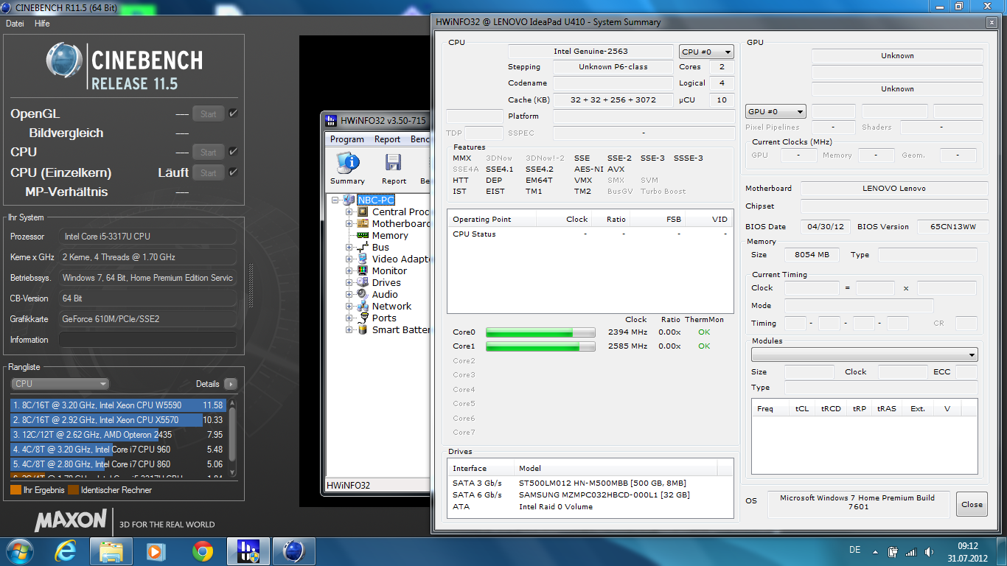Select Memory tree node
This screenshot has width=1007, height=566.
coord(390,235)
